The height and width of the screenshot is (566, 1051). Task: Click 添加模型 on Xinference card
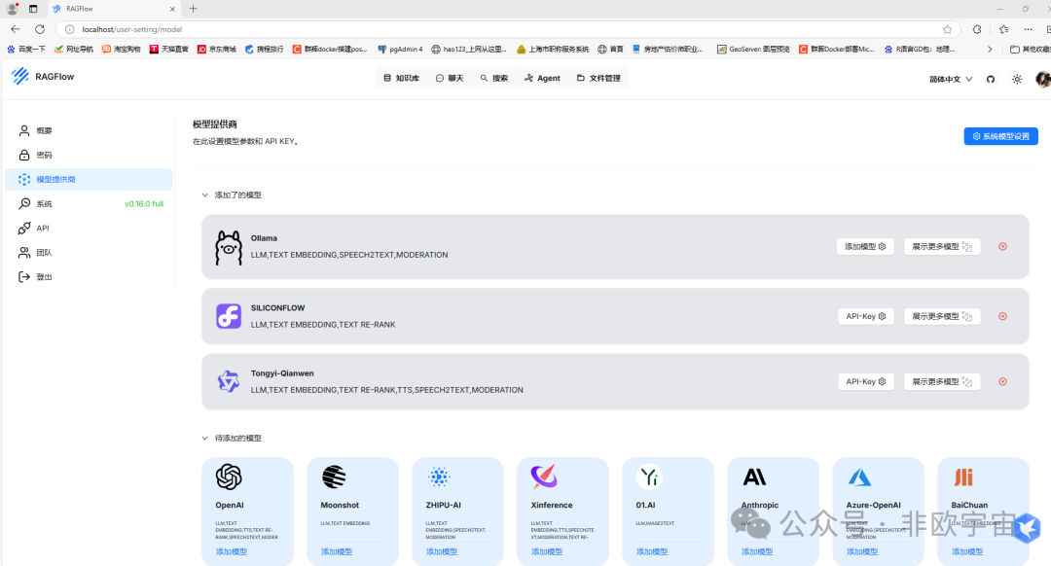coord(547,552)
